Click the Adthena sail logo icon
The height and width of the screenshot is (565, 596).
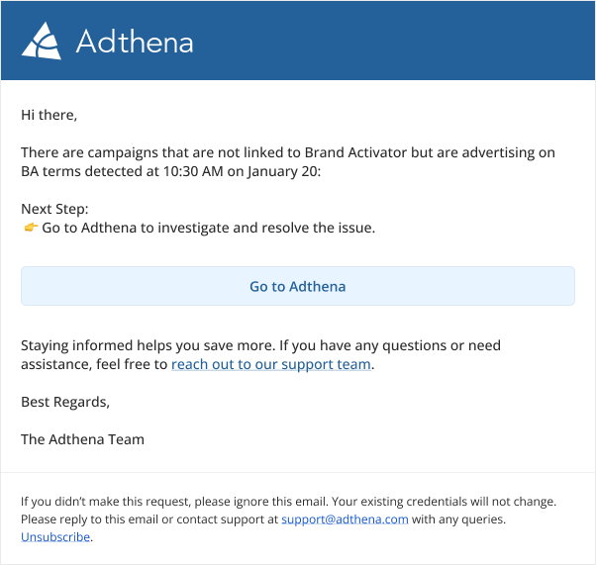(42, 41)
